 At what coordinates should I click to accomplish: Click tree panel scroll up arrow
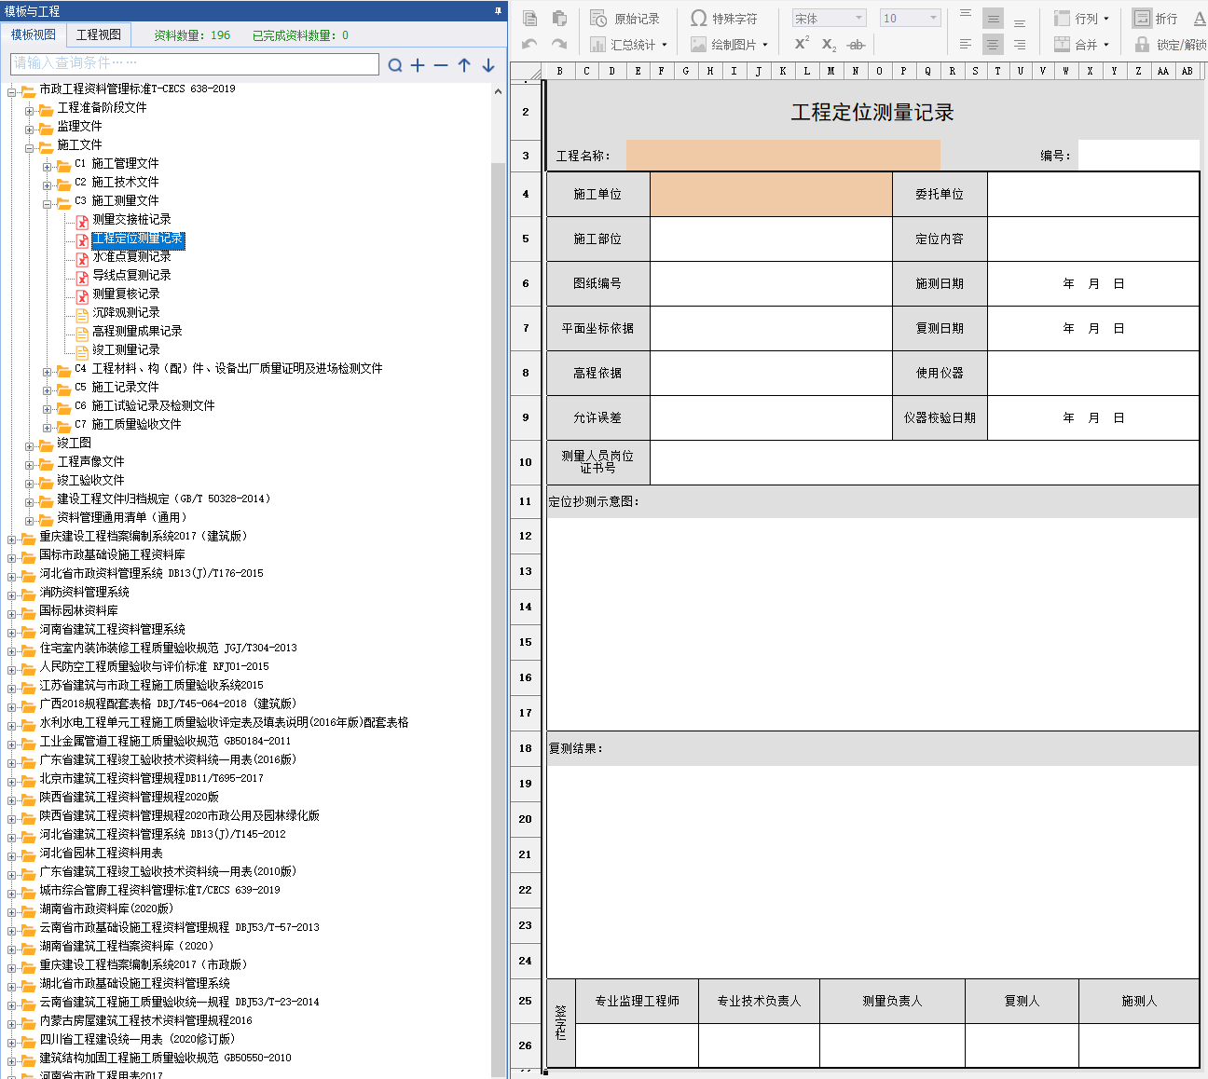point(498,90)
